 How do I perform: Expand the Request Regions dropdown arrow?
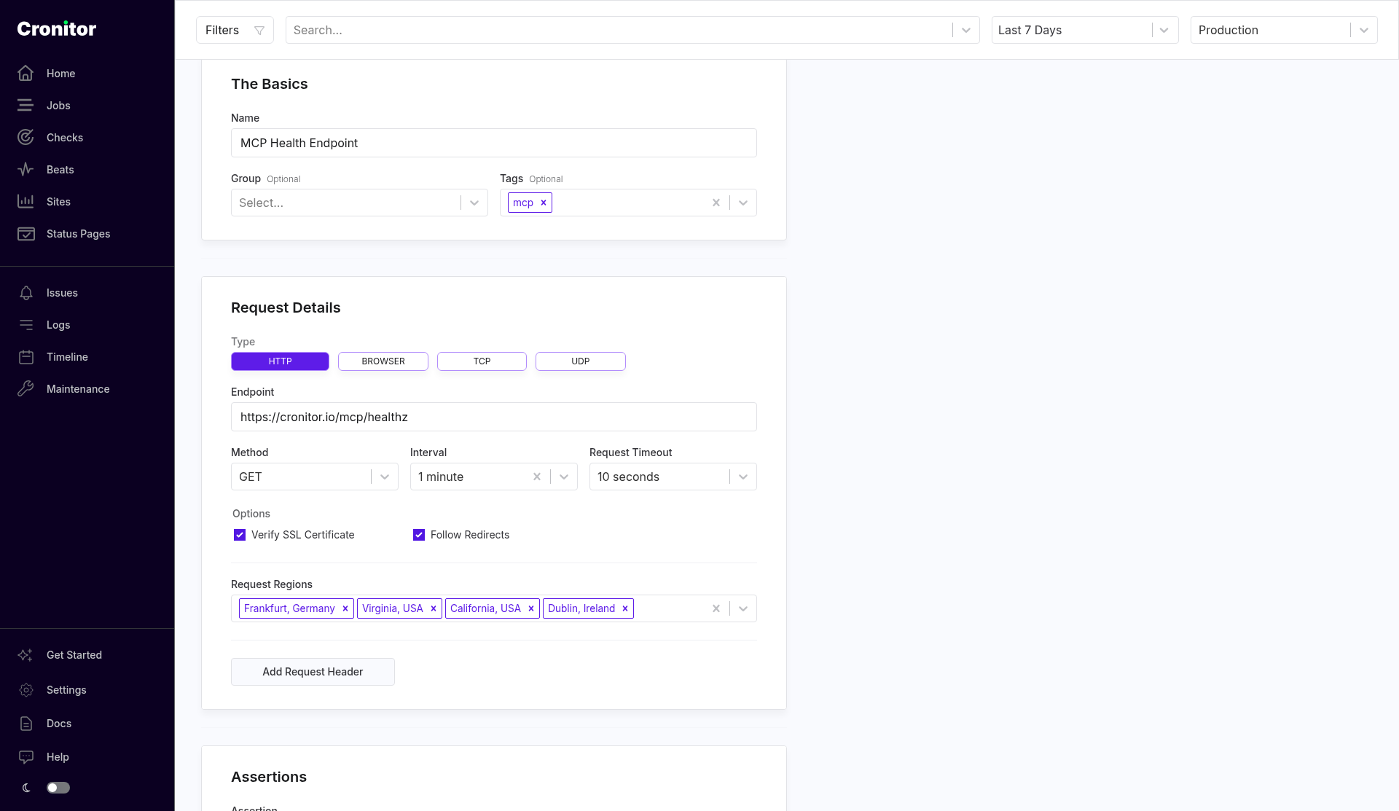(743, 608)
